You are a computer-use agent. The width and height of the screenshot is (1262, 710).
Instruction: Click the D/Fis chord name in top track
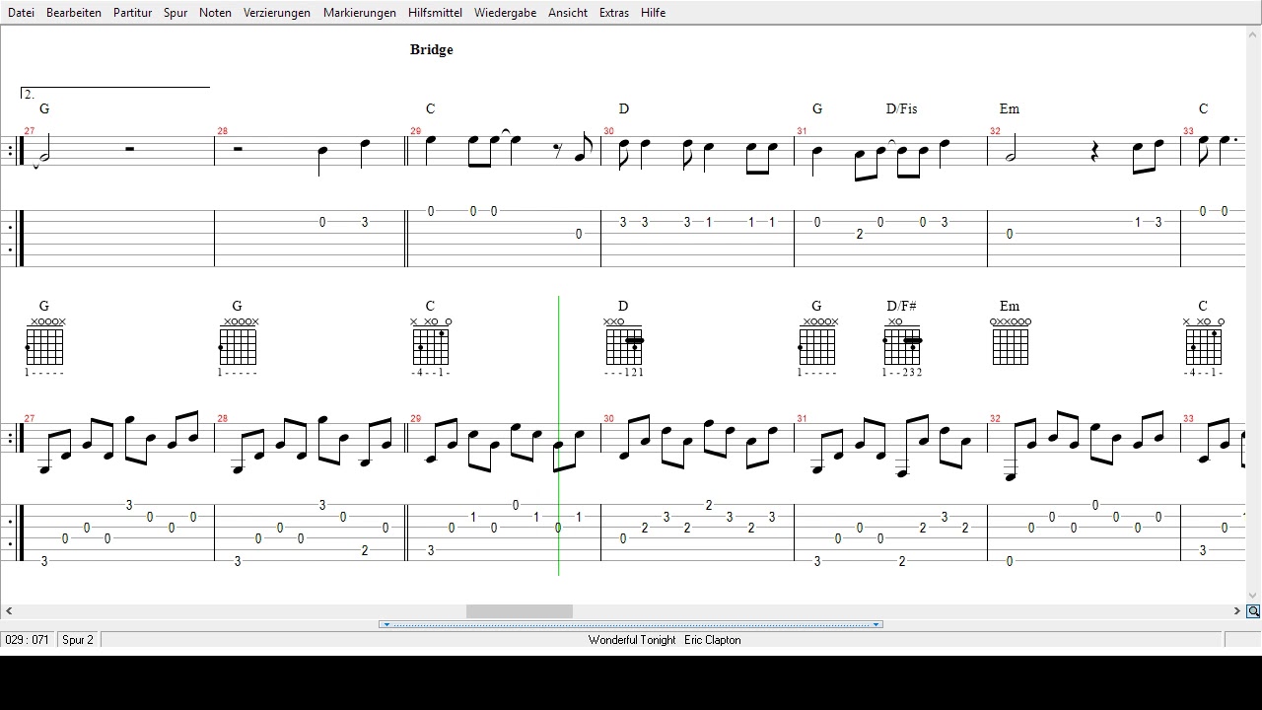(x=901, y=108)
